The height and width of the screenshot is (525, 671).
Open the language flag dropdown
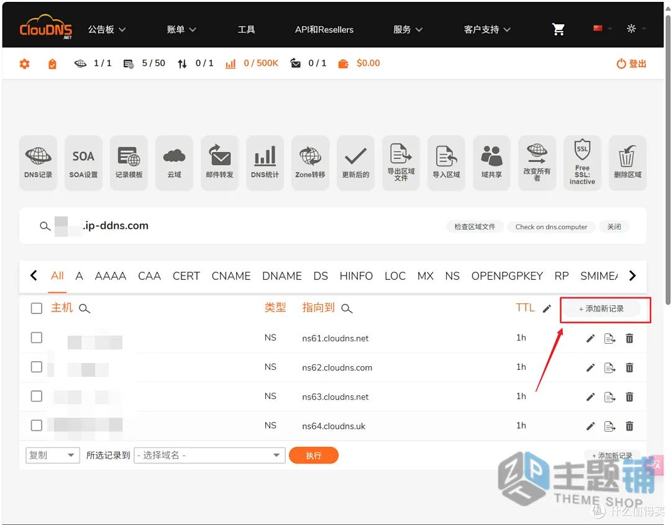(x=603, y=29)
